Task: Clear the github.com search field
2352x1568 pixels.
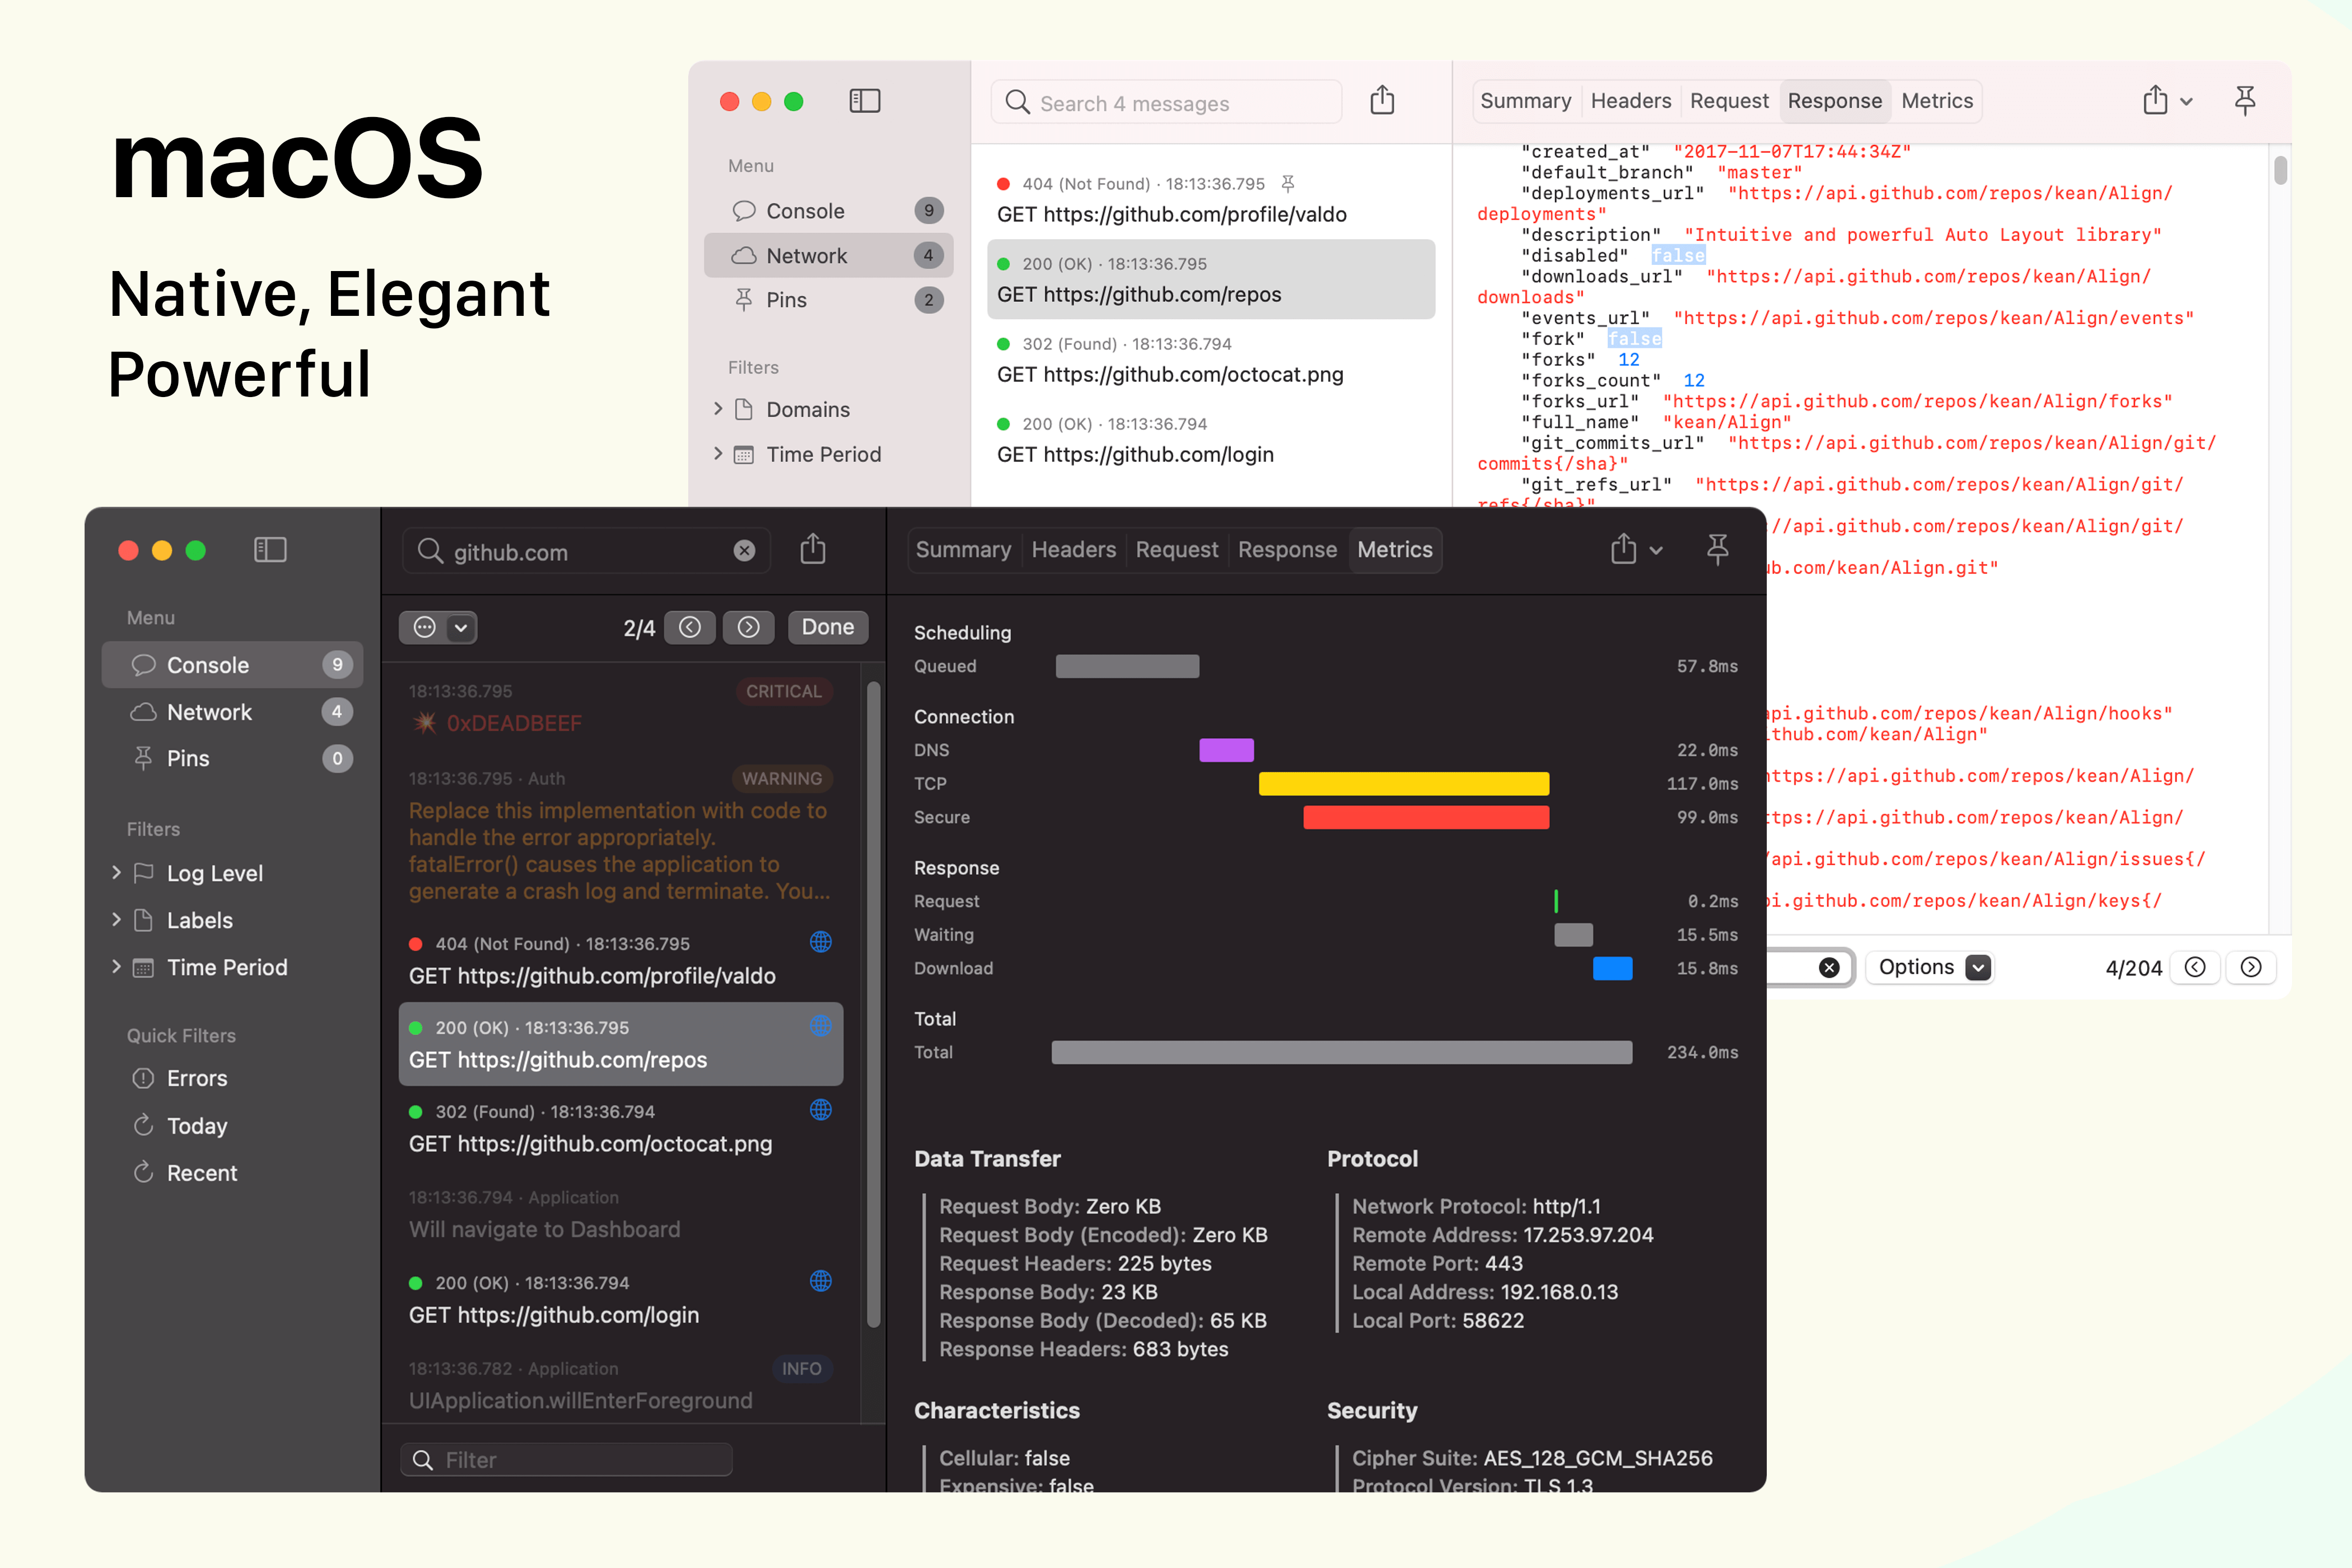Action: [744, 551]
